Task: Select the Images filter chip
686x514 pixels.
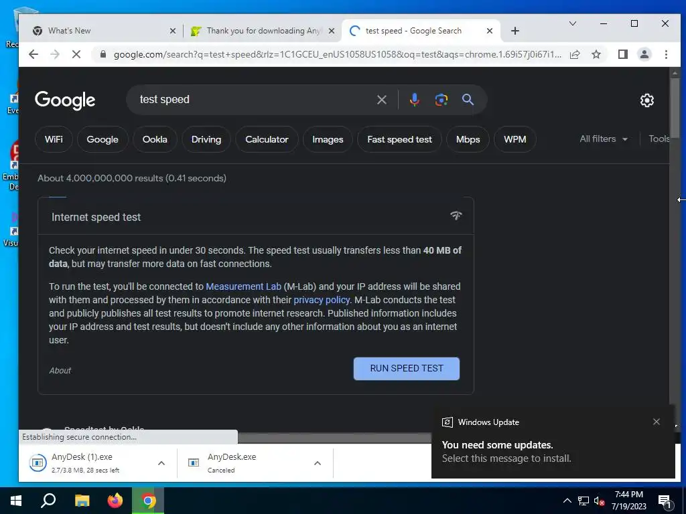Action: (328, 139)
